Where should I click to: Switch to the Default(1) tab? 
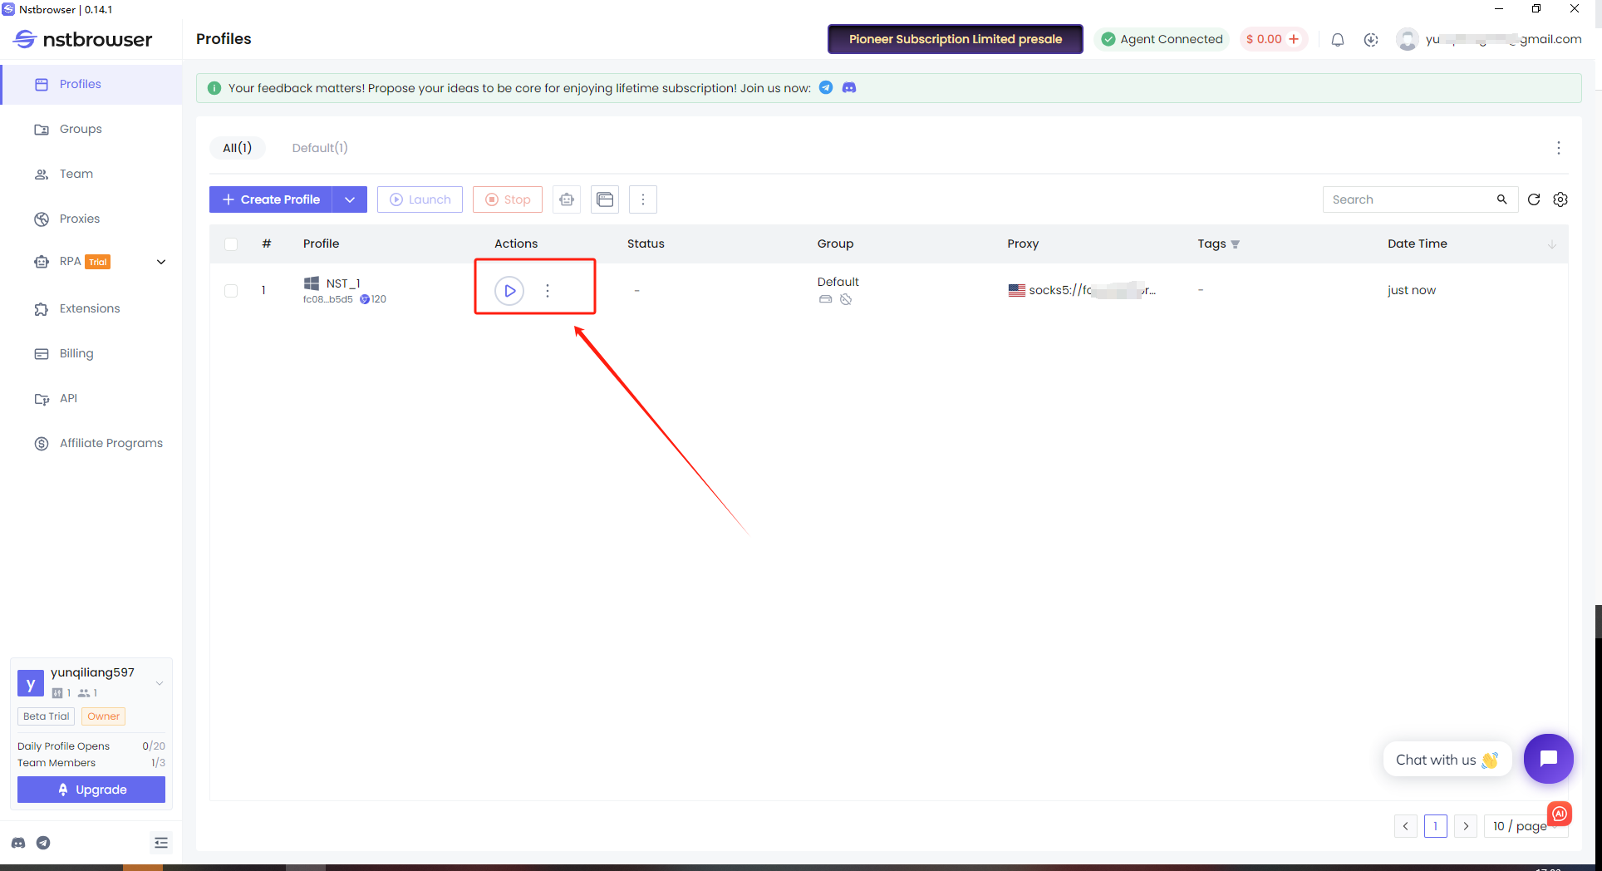tap(320, 148)
